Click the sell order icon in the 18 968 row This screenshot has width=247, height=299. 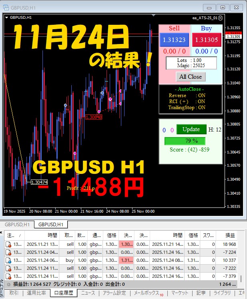point(8,245)
